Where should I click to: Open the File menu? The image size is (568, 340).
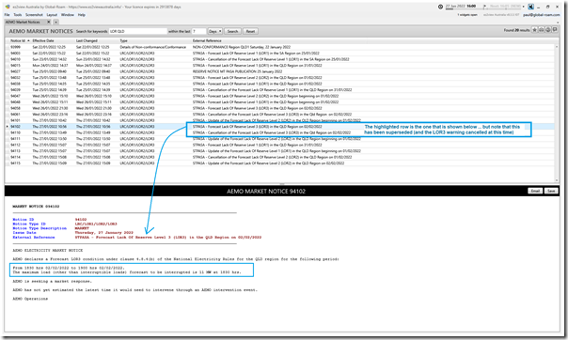point(7,15)
